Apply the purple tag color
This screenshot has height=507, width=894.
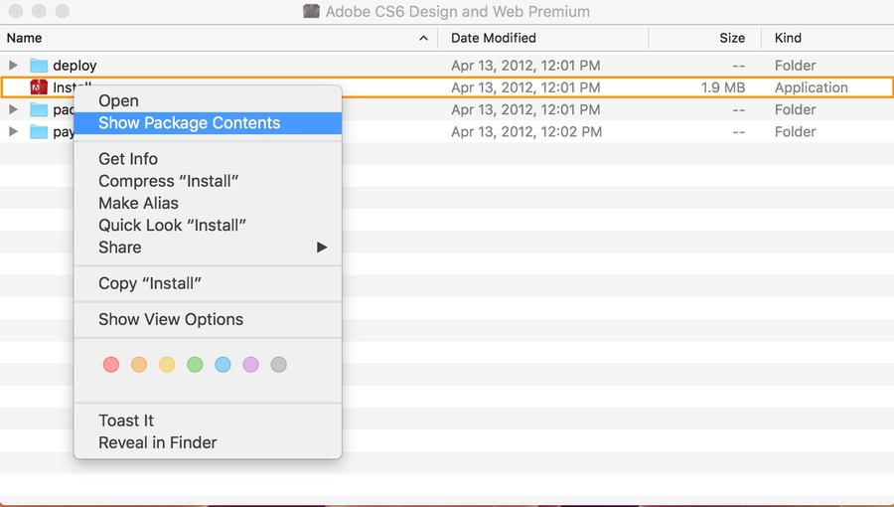pos(251,365)
